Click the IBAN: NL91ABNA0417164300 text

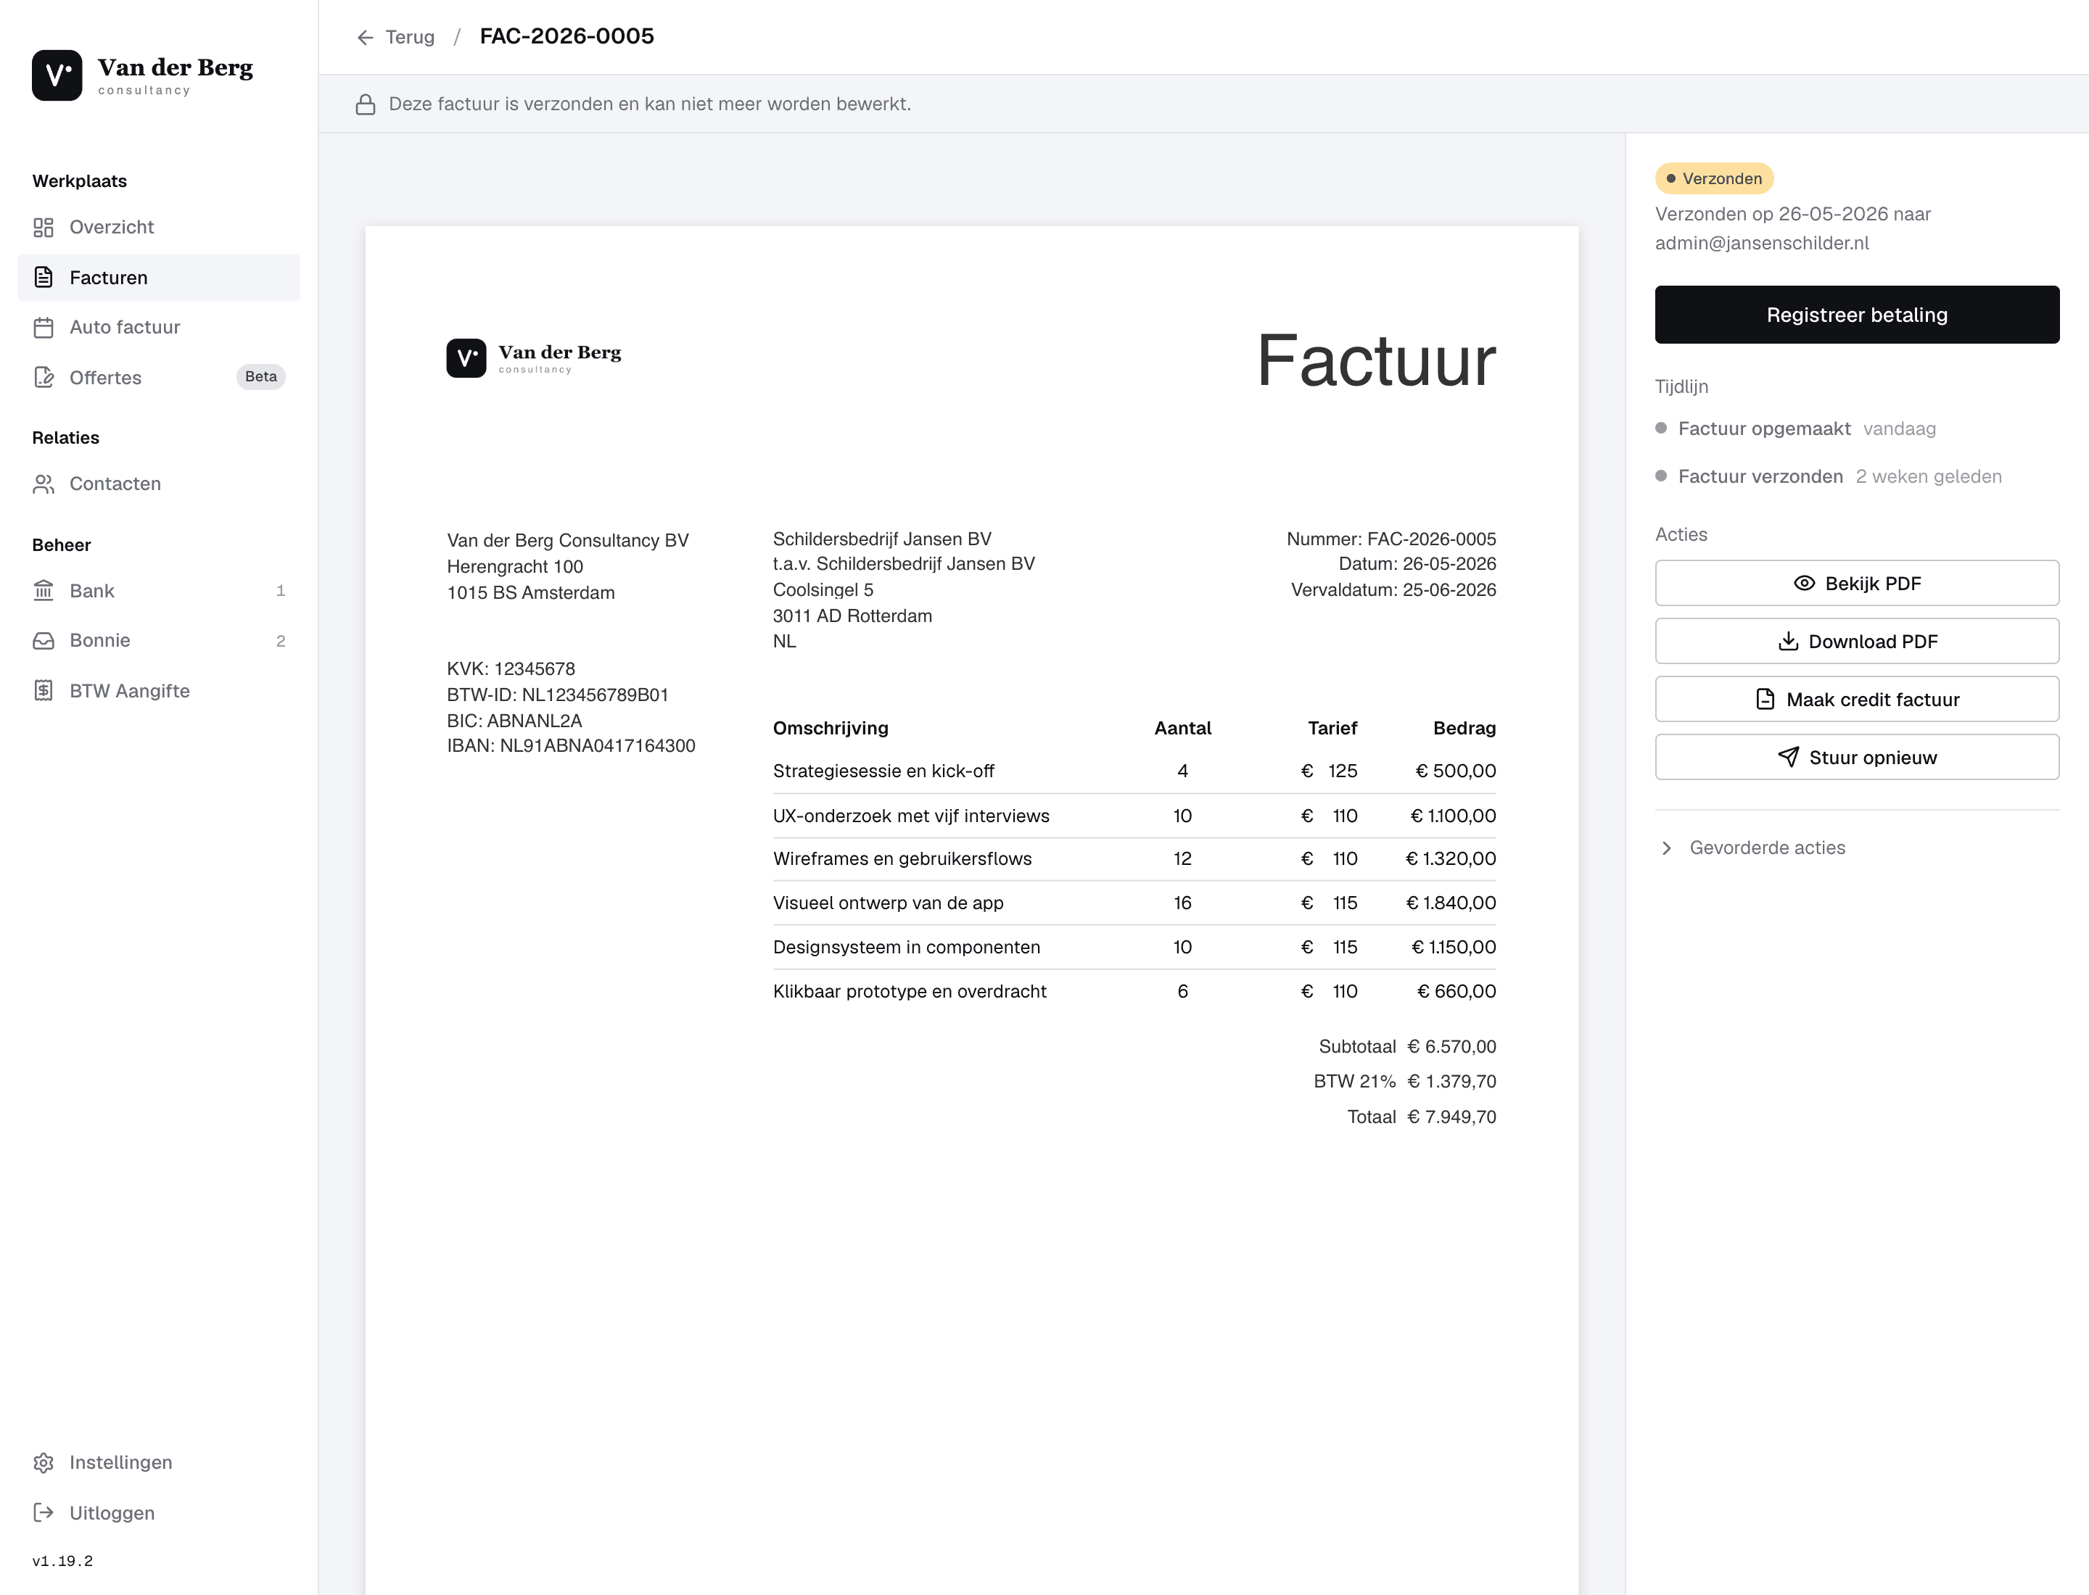[571, 745]
